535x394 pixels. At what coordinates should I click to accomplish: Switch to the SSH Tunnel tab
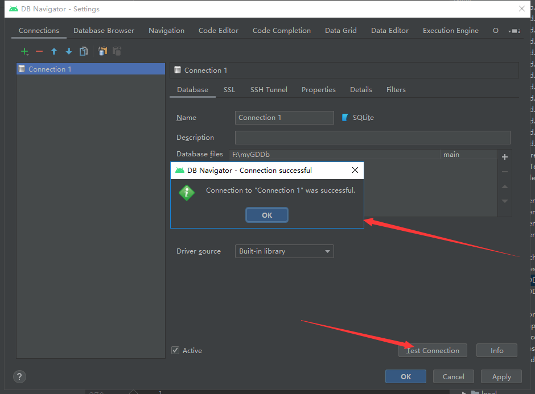[269, 89]
